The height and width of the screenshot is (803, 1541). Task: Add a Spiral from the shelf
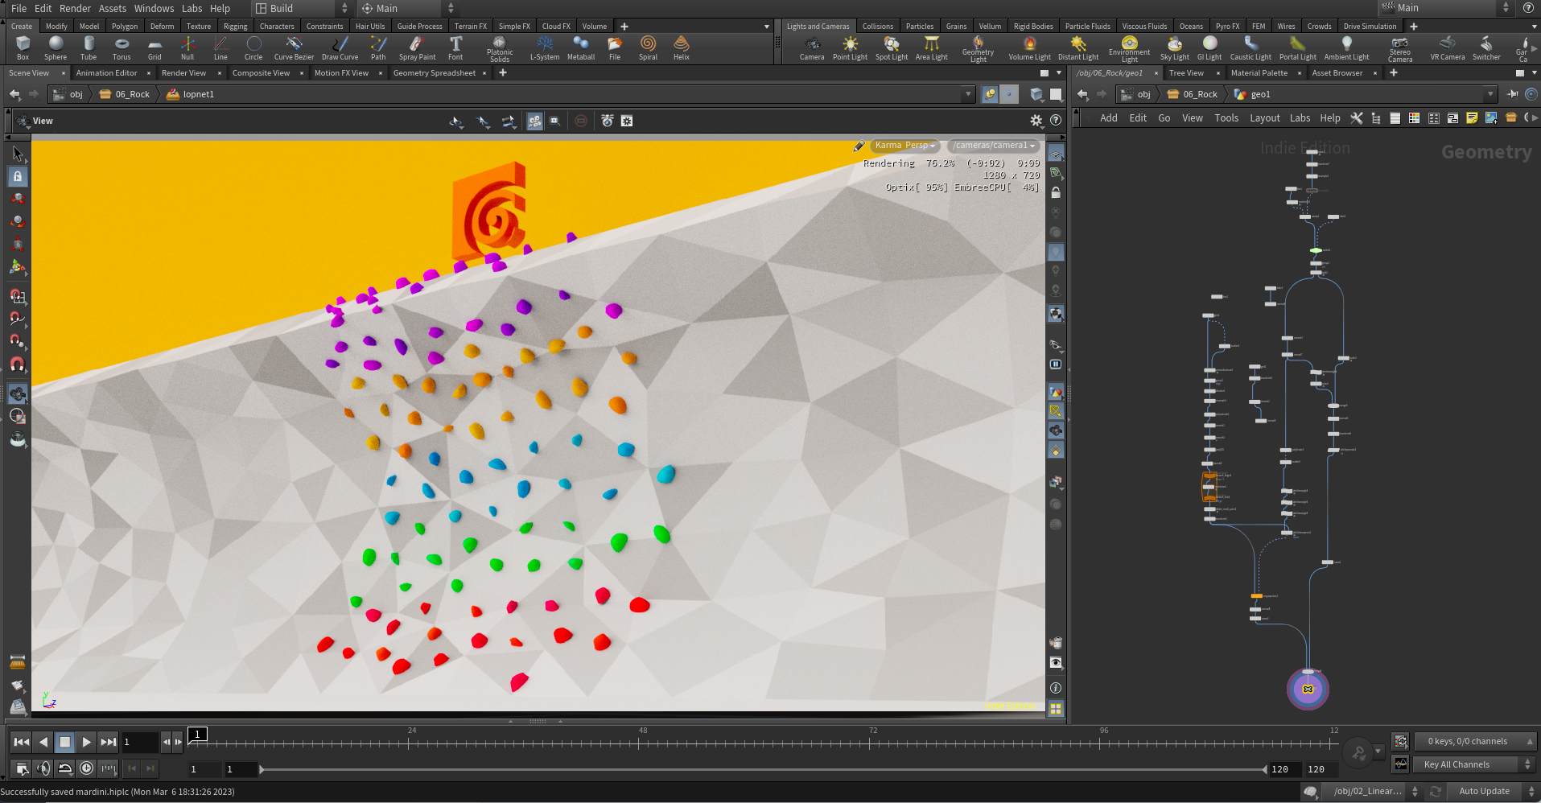648,48
